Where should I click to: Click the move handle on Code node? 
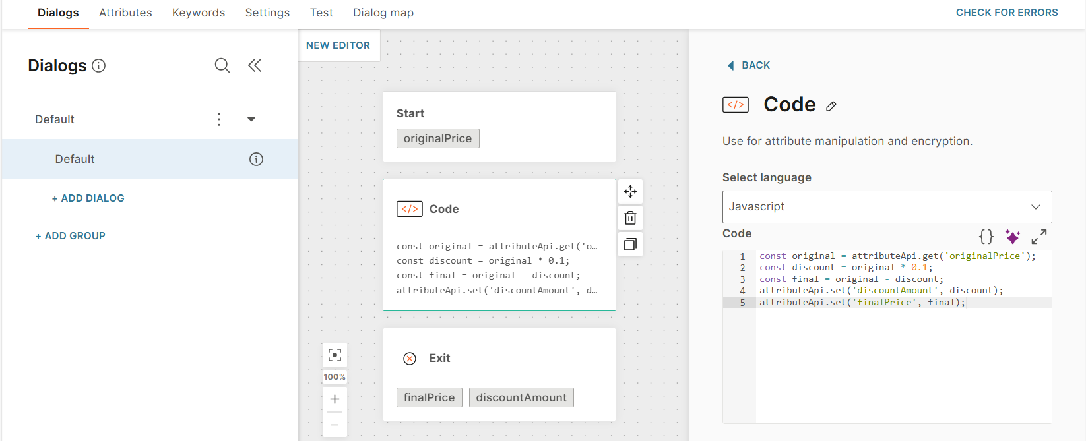click(630, 192)
